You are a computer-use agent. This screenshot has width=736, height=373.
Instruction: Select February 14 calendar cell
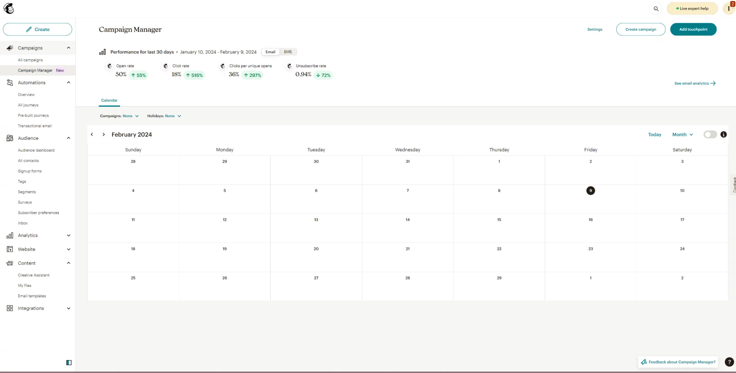coord(407,228)
